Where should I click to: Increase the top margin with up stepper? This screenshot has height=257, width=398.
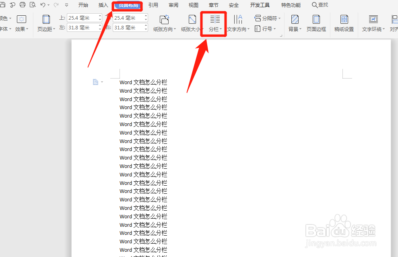[100, 16]
